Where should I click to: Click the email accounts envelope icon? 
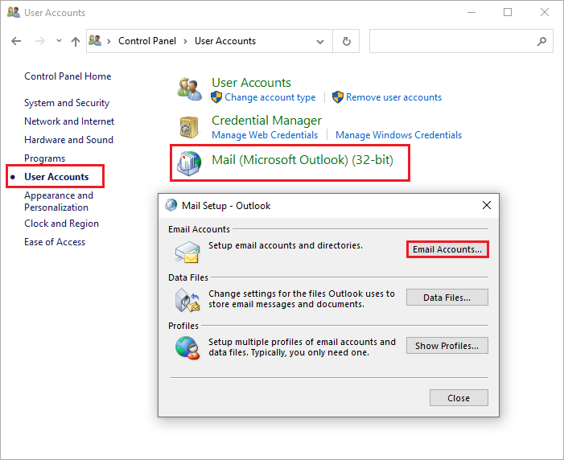tap(187, 253)
